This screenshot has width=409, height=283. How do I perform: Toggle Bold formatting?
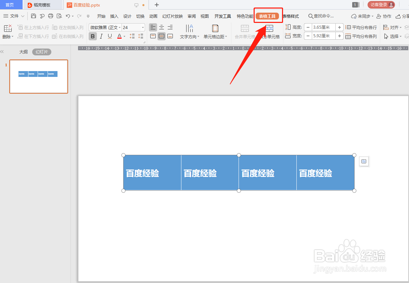point(93,36)
